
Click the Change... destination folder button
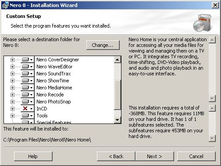[103, 45]
